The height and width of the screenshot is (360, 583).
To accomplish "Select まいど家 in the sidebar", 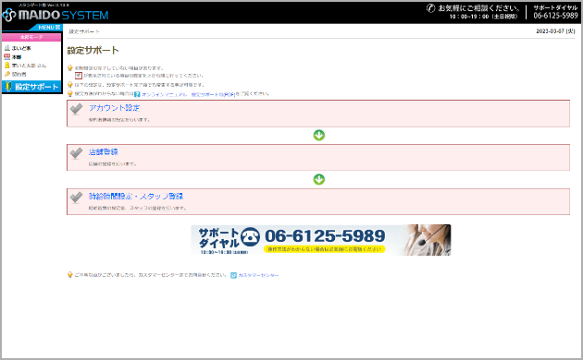I will (21, 48).
